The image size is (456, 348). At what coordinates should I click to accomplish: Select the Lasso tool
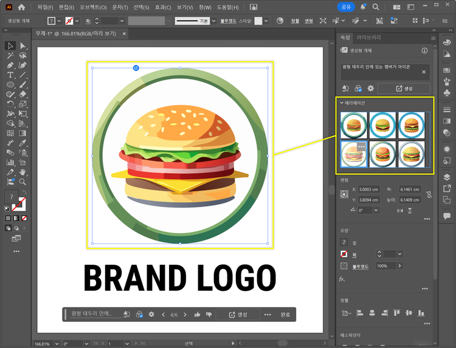point(22,55)
